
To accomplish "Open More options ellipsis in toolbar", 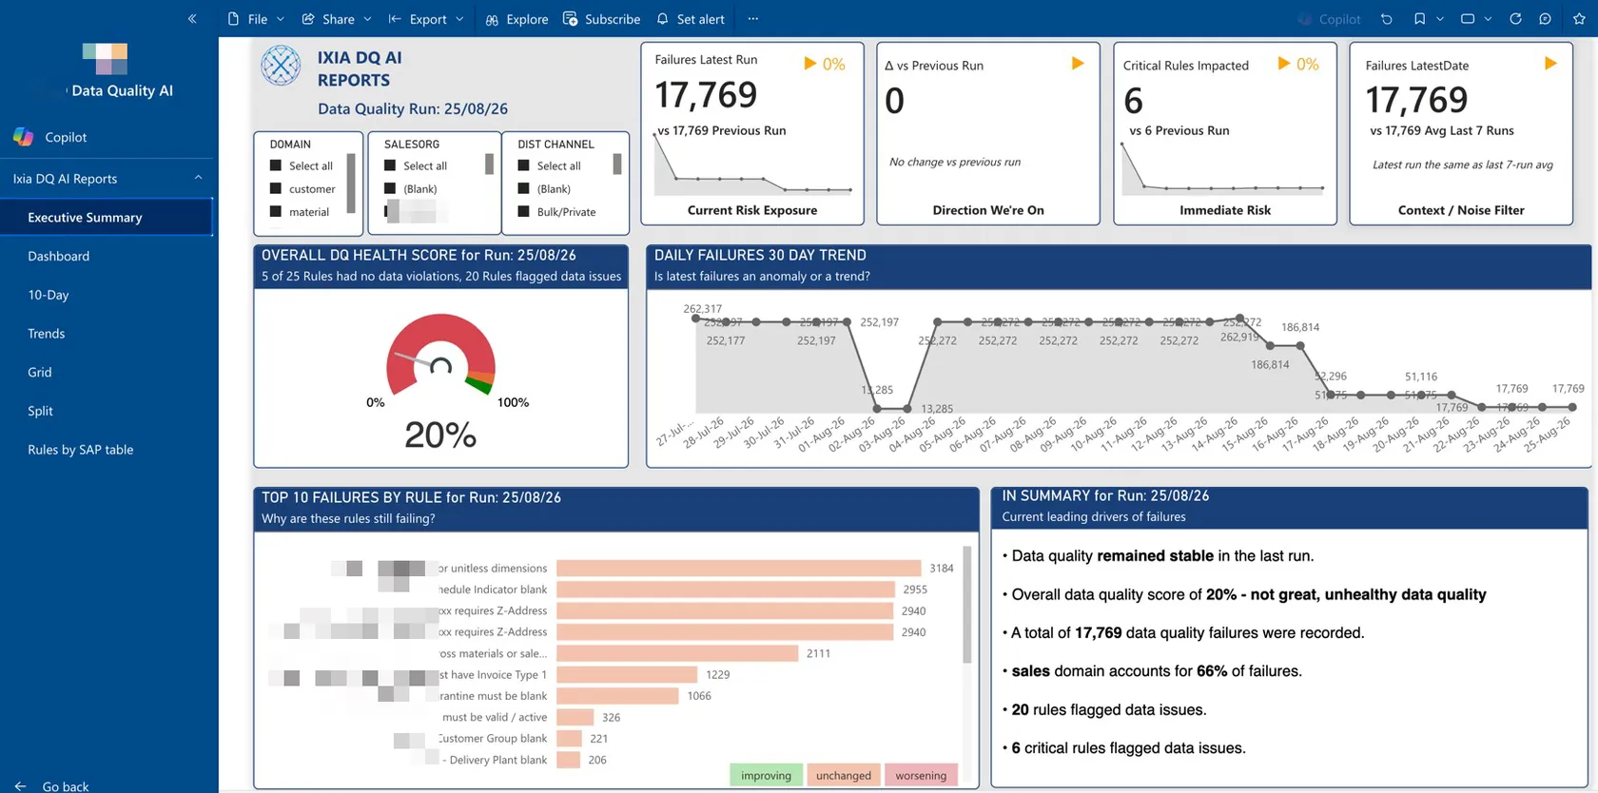I will click(753, 19).
